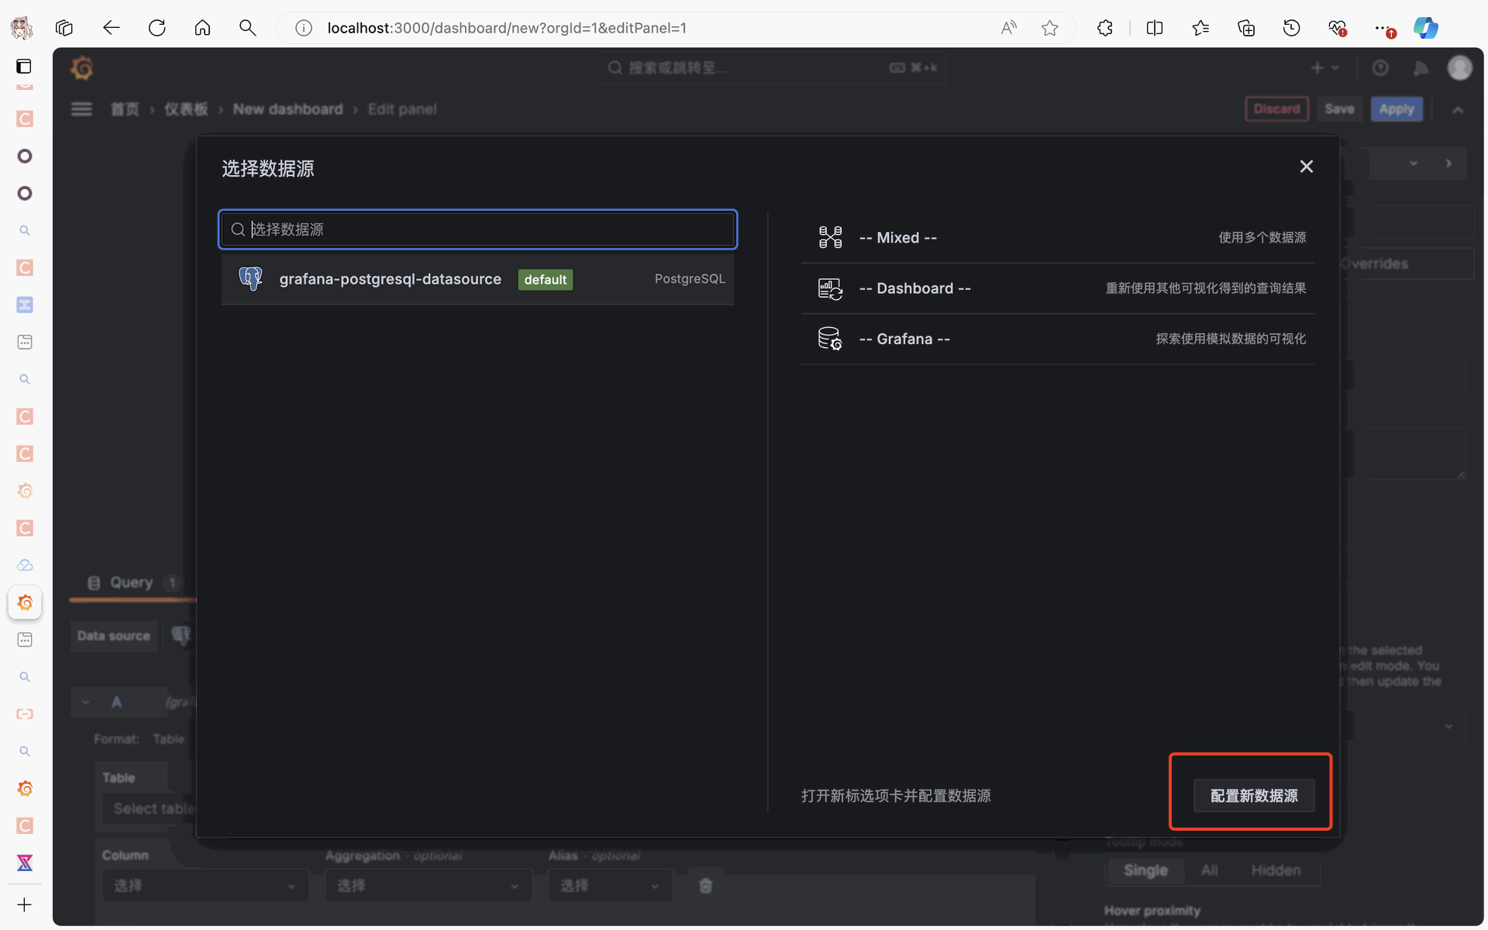This screenshot has height=930, width=1488.
Task: Toggle split screen icon
Action: point(1155,28)
